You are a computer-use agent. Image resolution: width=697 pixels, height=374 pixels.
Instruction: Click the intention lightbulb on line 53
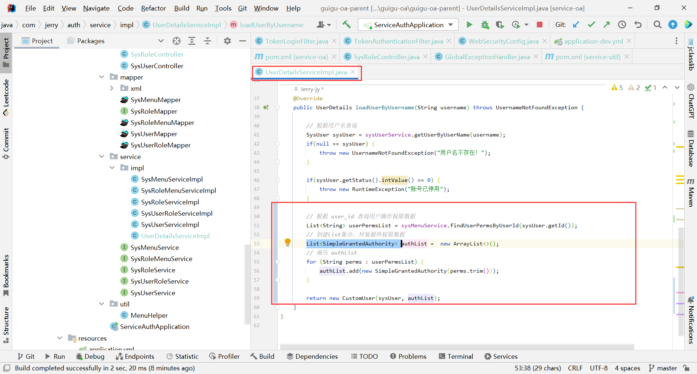point(288,242)
